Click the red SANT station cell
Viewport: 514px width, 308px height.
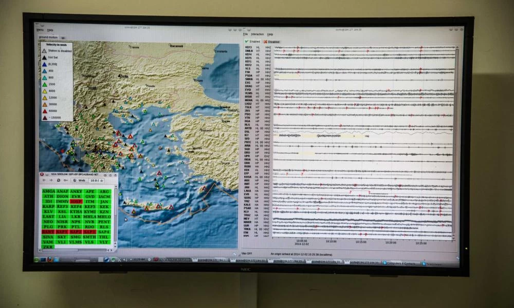(x=48, y=232)
